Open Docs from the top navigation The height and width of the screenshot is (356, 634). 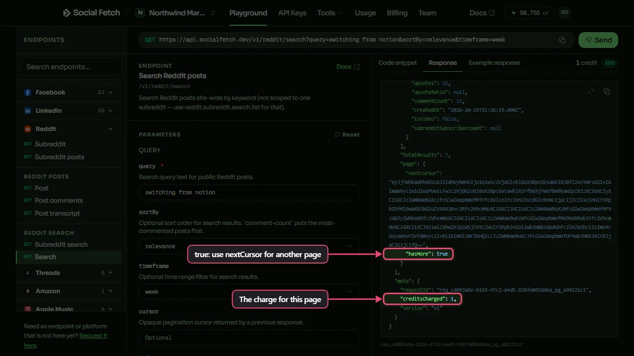[x=482, y=13]
